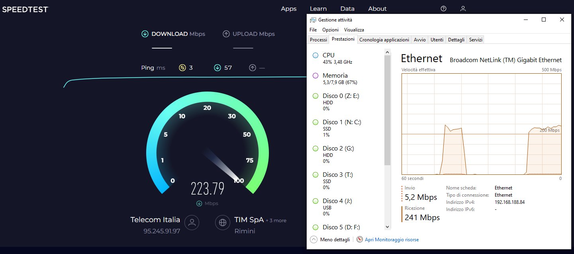Viewport: 574px width, 254px height.
Task: Open the Visualizza menu dropdown
Action: 354,29
